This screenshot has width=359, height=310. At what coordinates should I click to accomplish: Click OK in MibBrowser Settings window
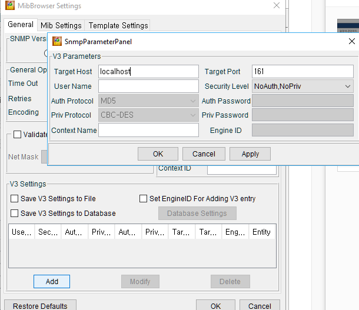[215, 305]
